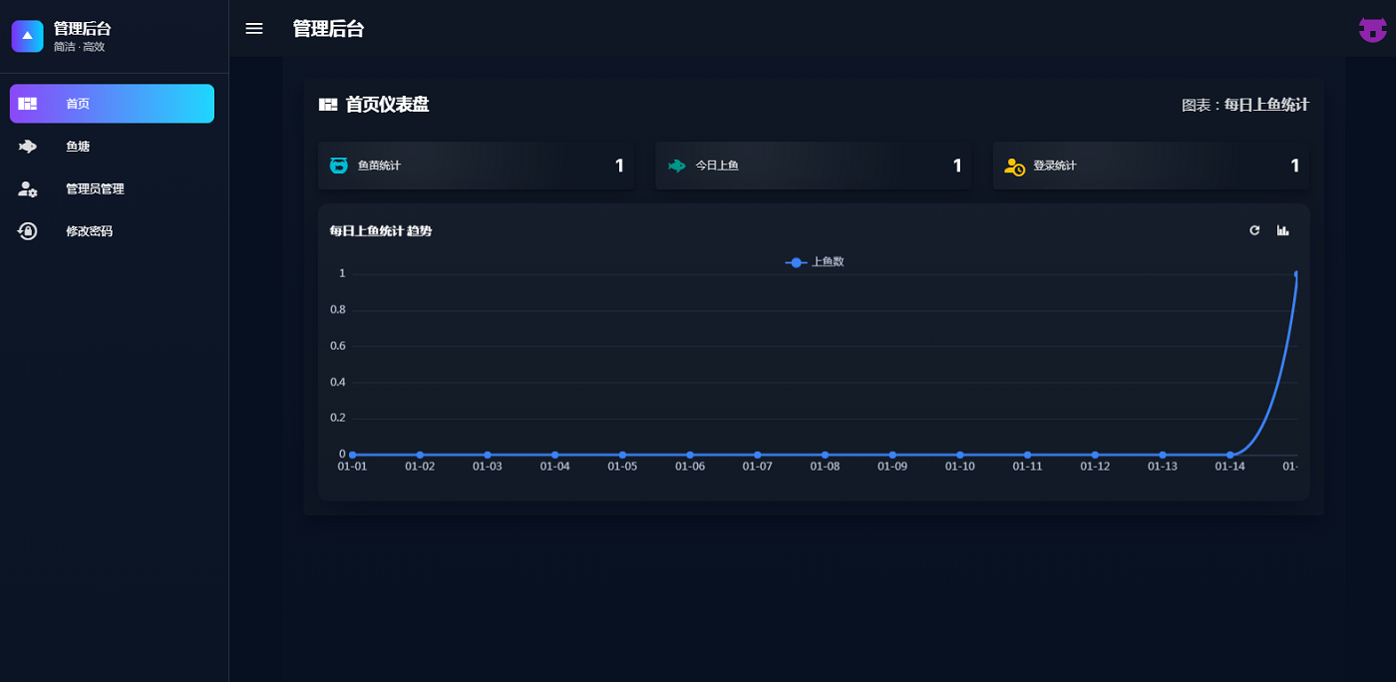
Task: Click the yellow user-clock icon in 登录统计
Action: [1014, 166]
